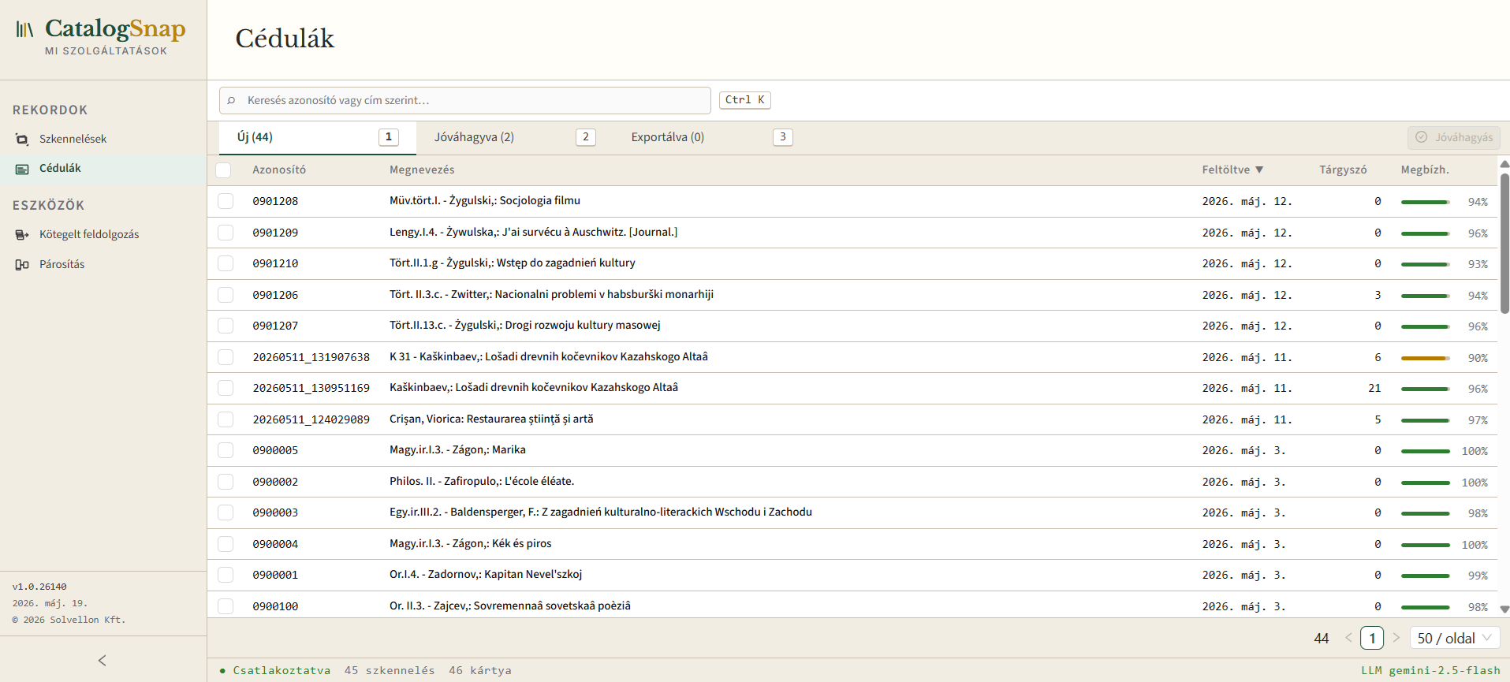Check the row 0901206 checkbox
Viewport: 1510px width, 682px height.
coord(226,295)
